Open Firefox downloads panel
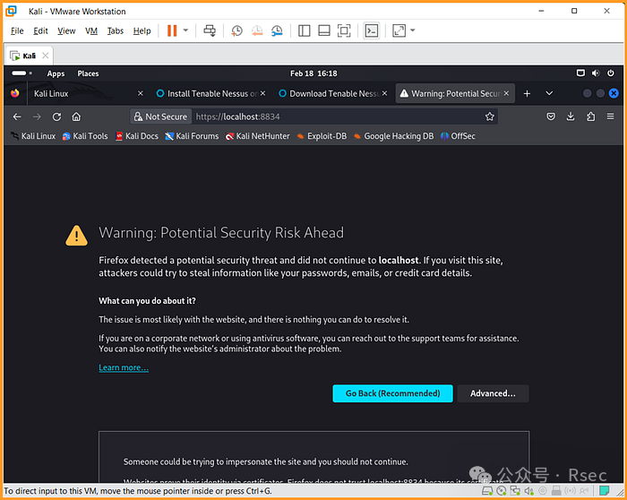Screen dimensions: 627x500 pos(571,116)
